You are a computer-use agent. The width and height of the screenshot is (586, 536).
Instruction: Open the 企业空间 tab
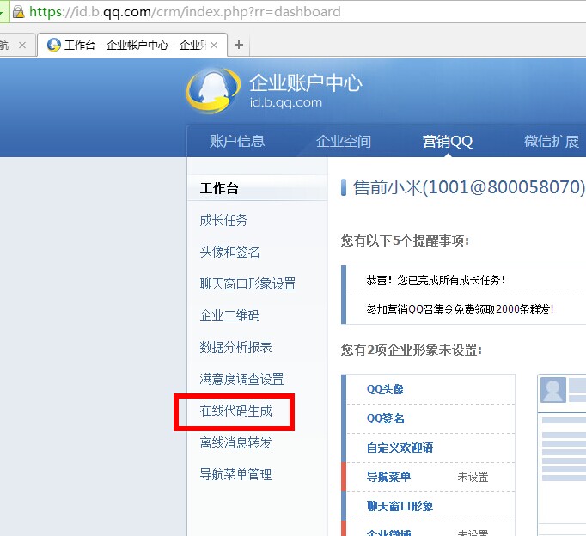pyautogui.click(x=344, y=142)
